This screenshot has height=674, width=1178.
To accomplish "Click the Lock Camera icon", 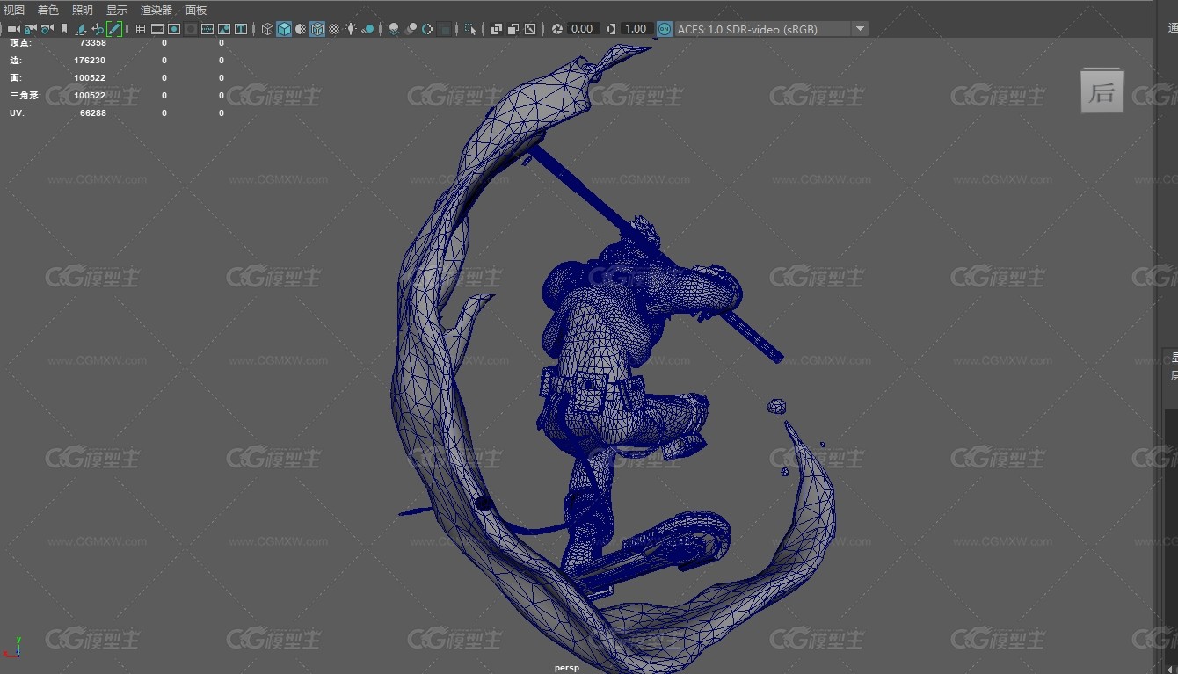I will (30, 29).
